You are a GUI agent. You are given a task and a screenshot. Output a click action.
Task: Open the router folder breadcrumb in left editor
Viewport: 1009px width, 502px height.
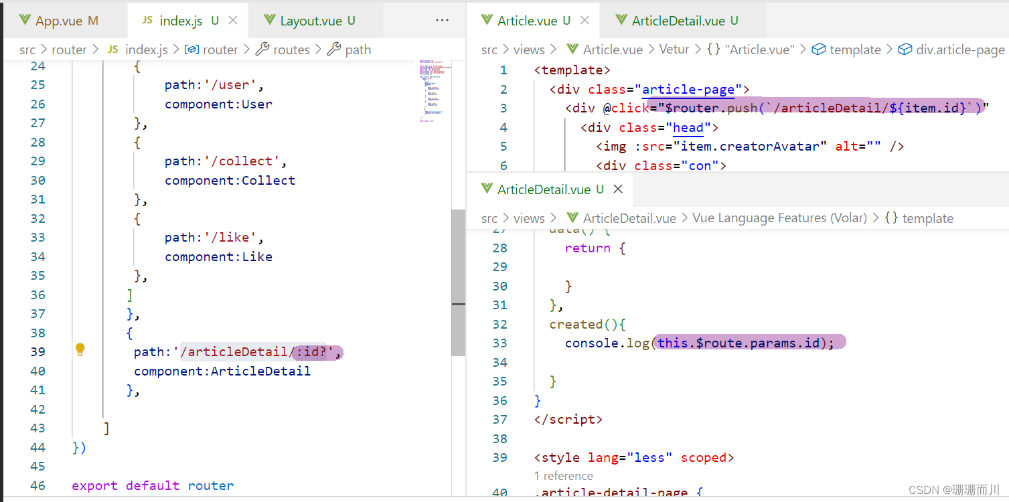[70, 50]
